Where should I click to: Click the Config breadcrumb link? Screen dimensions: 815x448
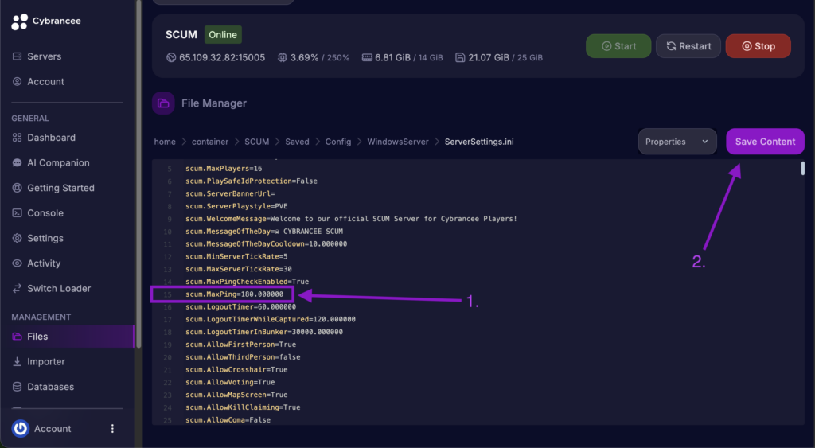tap(337, 142)
